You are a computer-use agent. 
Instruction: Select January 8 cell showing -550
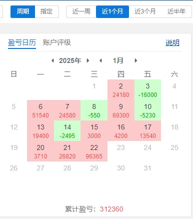(94, 110)
